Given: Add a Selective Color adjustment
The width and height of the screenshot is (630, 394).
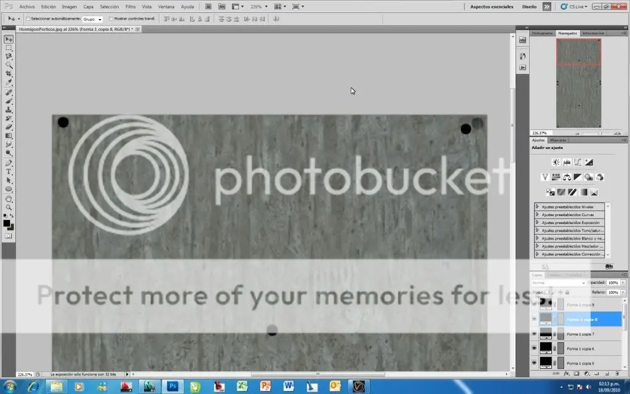Looking at the screenshot, I should (594, 192).
